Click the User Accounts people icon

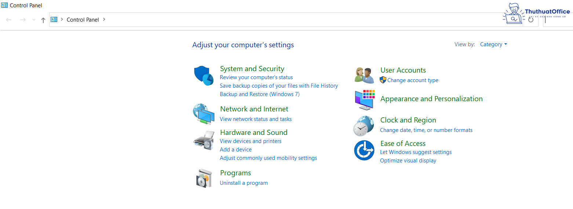tap(364, 75)
